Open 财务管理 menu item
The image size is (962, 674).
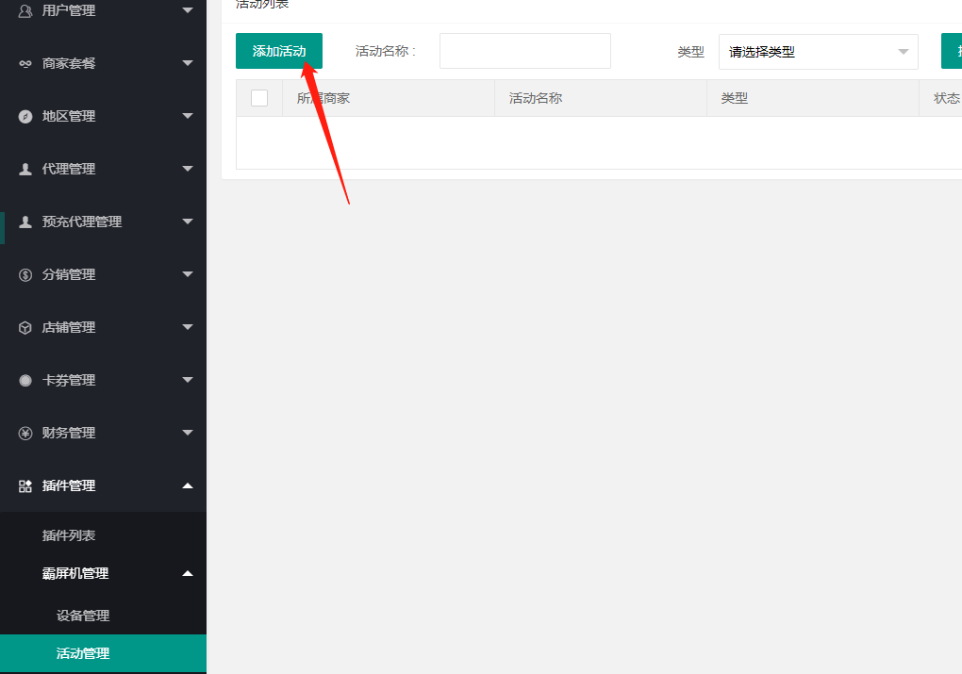click(x=103, y=433)
